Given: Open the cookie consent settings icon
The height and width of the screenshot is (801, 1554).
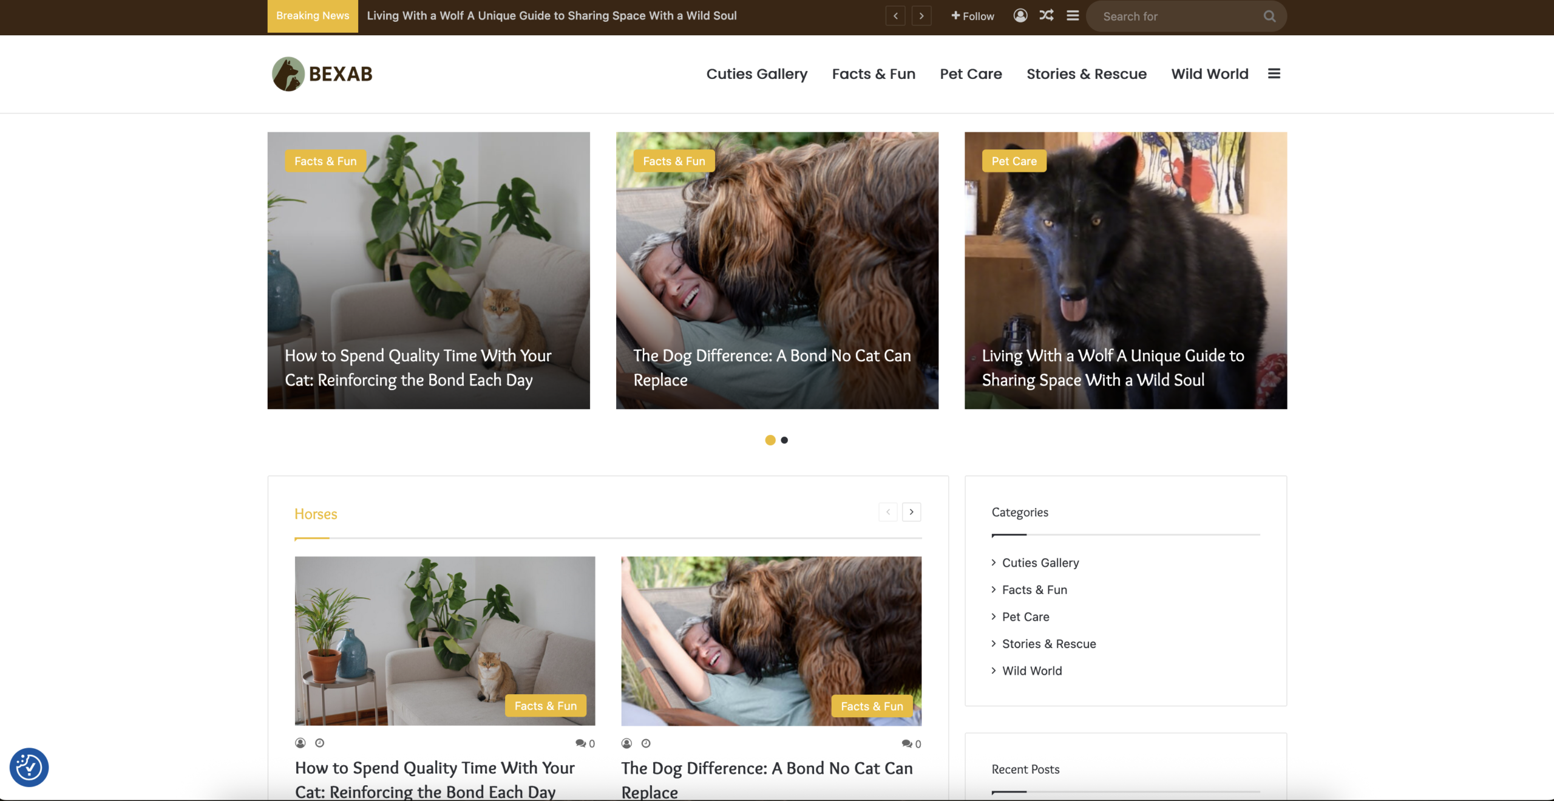Looking at the screenshot, I should click(29, 767).
